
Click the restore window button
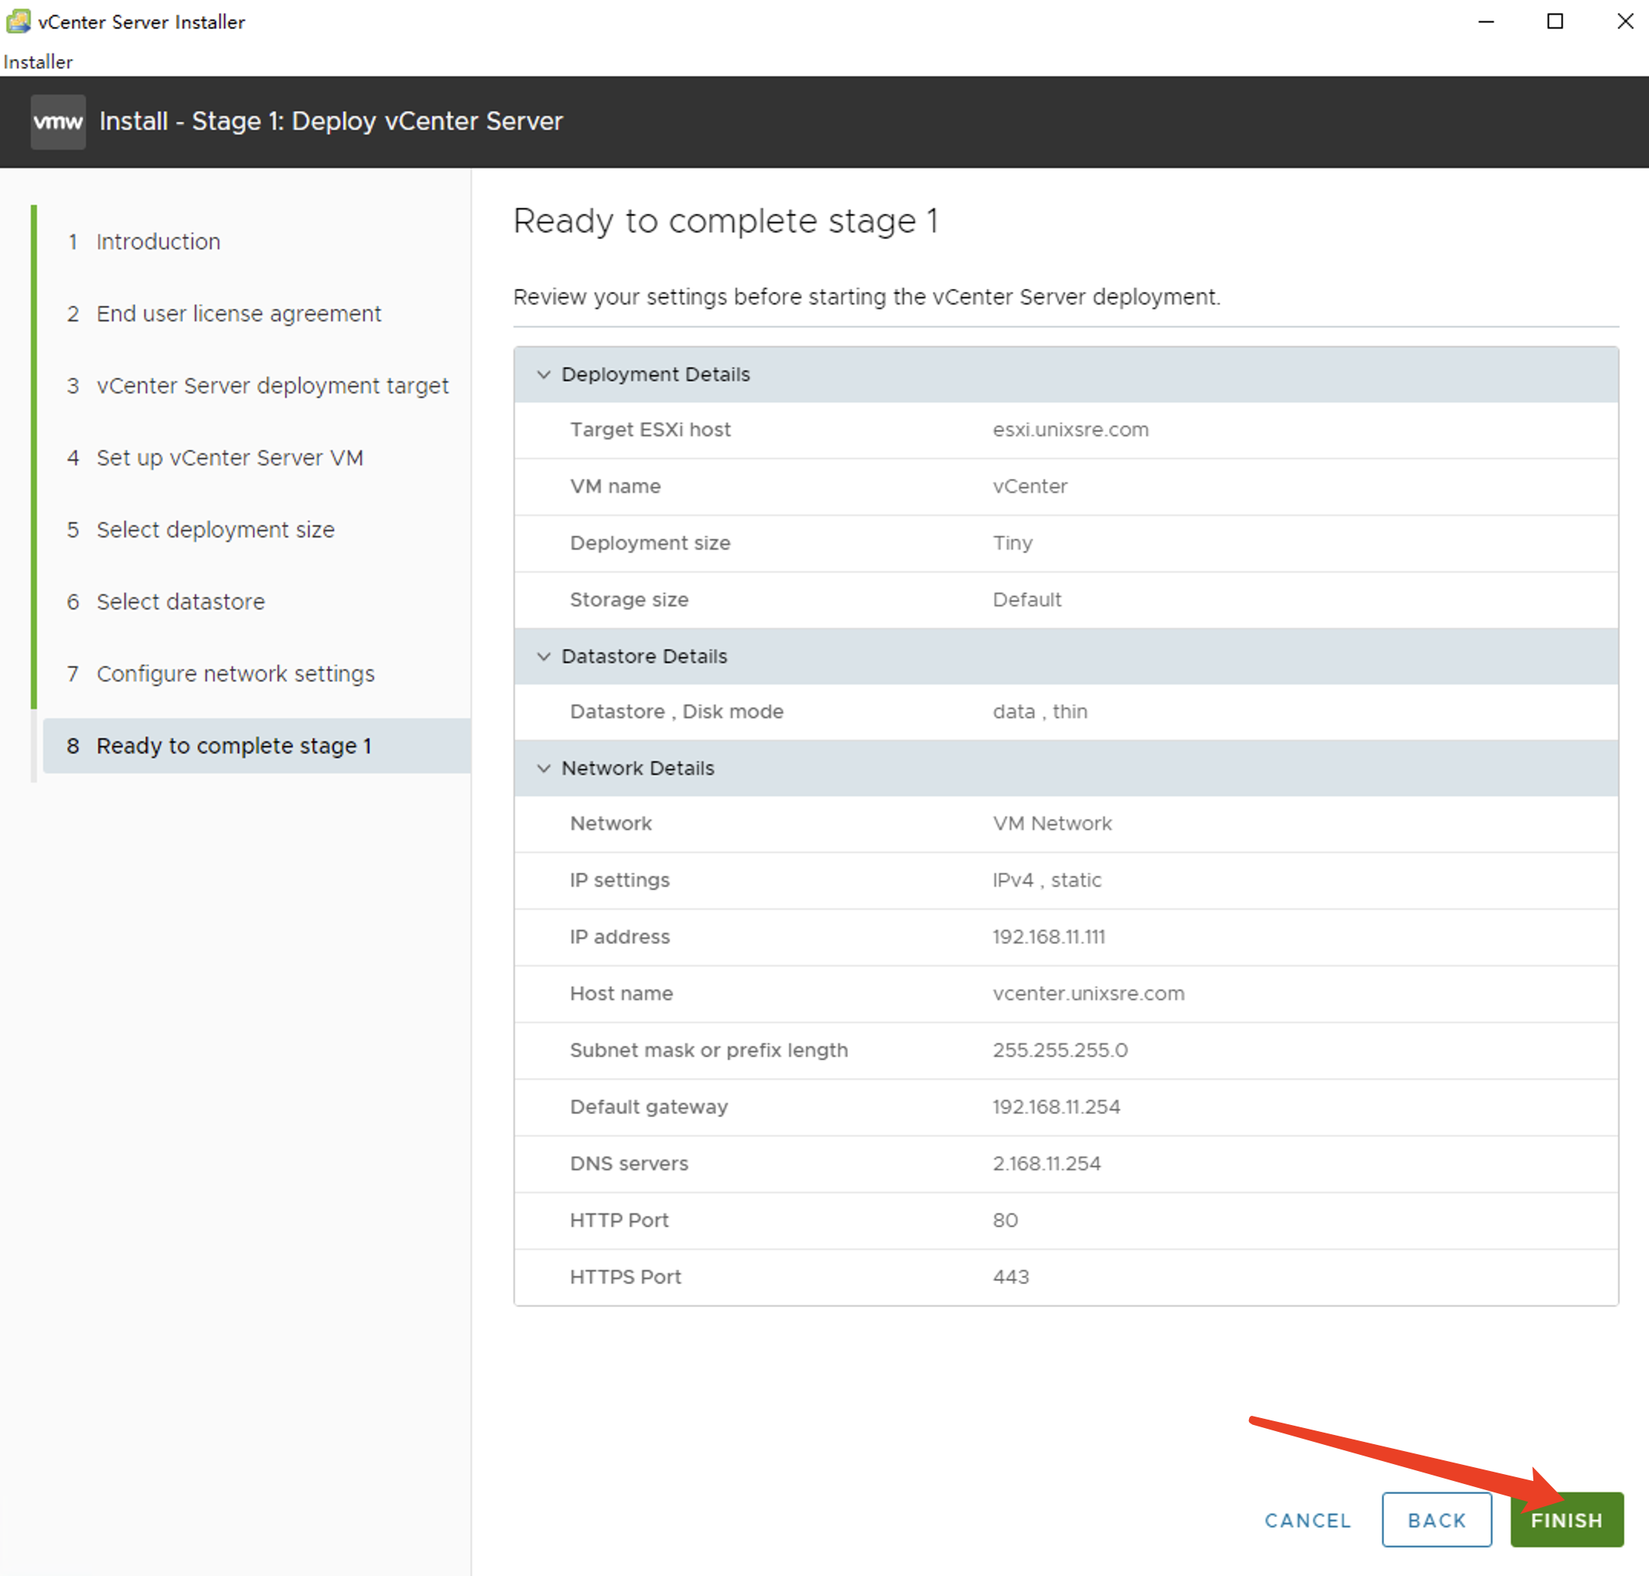pyautogui.click(x=1556, y=22)
